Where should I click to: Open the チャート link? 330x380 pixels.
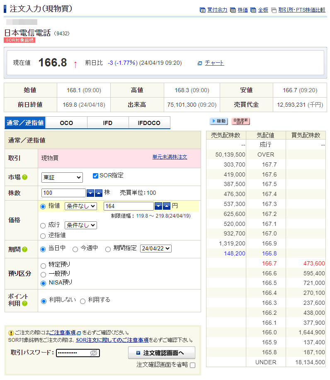coord(214,63)
